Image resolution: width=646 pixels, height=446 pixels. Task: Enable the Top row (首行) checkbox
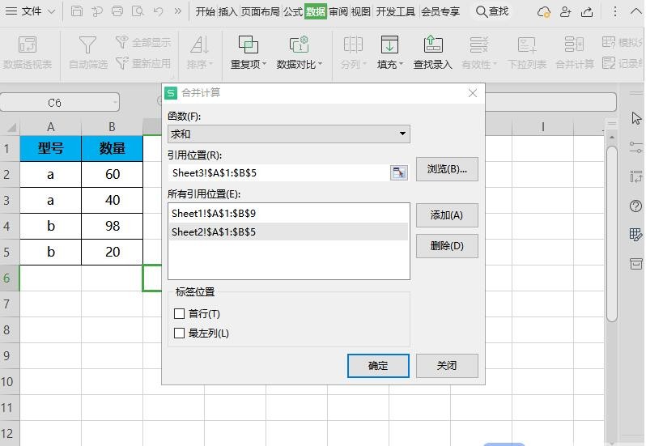[x=180, y=314]
